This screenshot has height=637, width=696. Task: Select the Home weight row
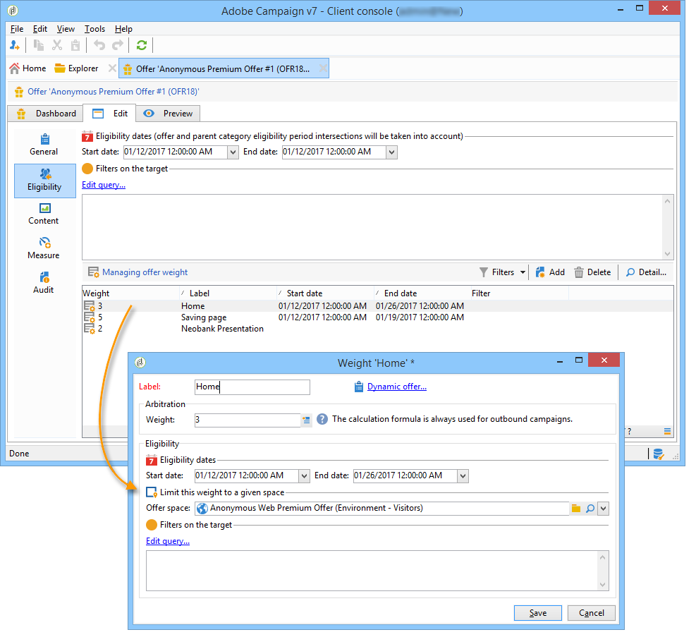point(377,306)
